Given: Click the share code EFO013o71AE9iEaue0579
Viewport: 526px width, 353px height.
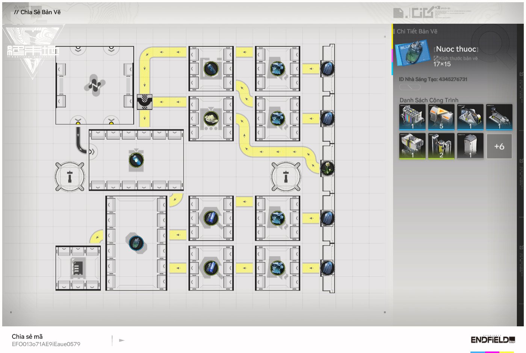Looking at the screenshot, I should (x=46, y=344).
